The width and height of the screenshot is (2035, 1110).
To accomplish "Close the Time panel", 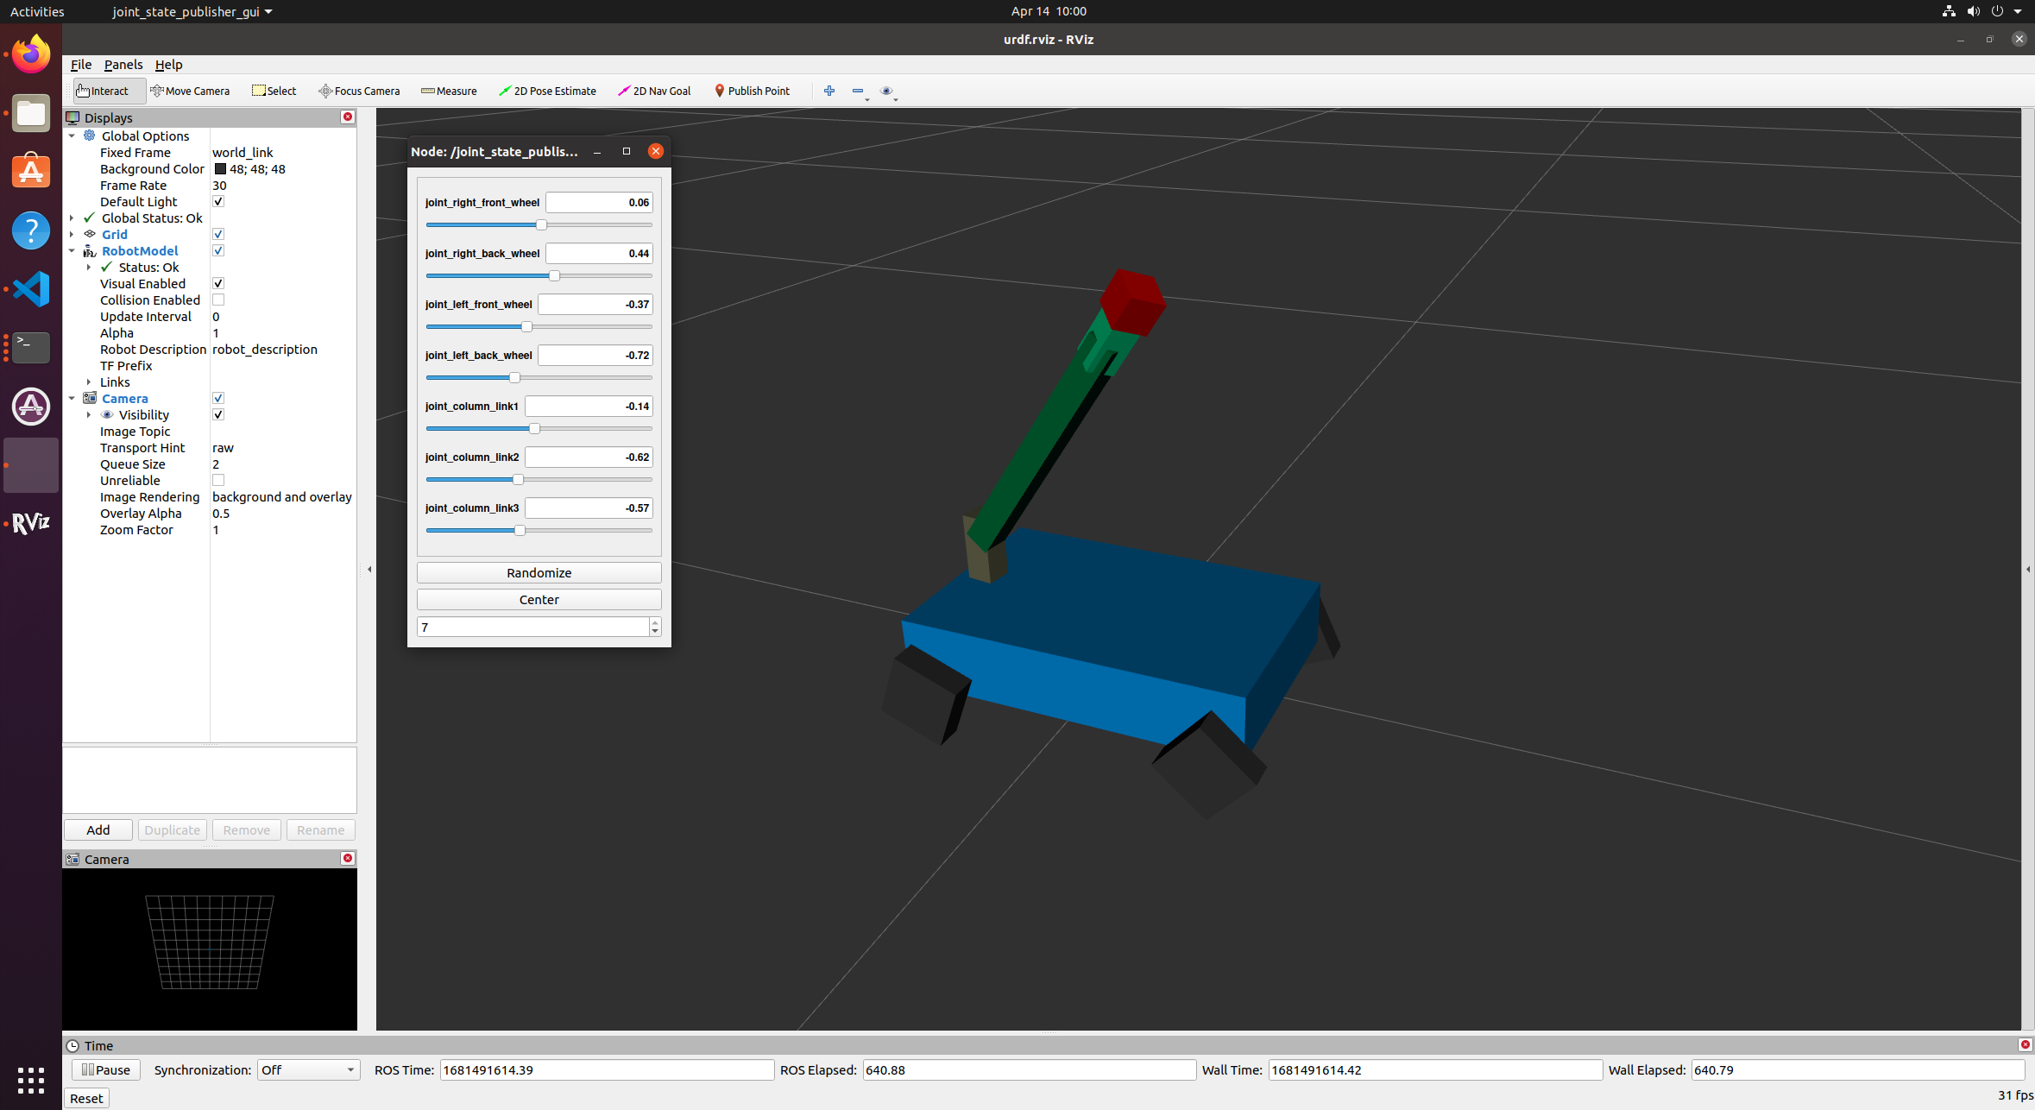I will tap(2025, 1044).
